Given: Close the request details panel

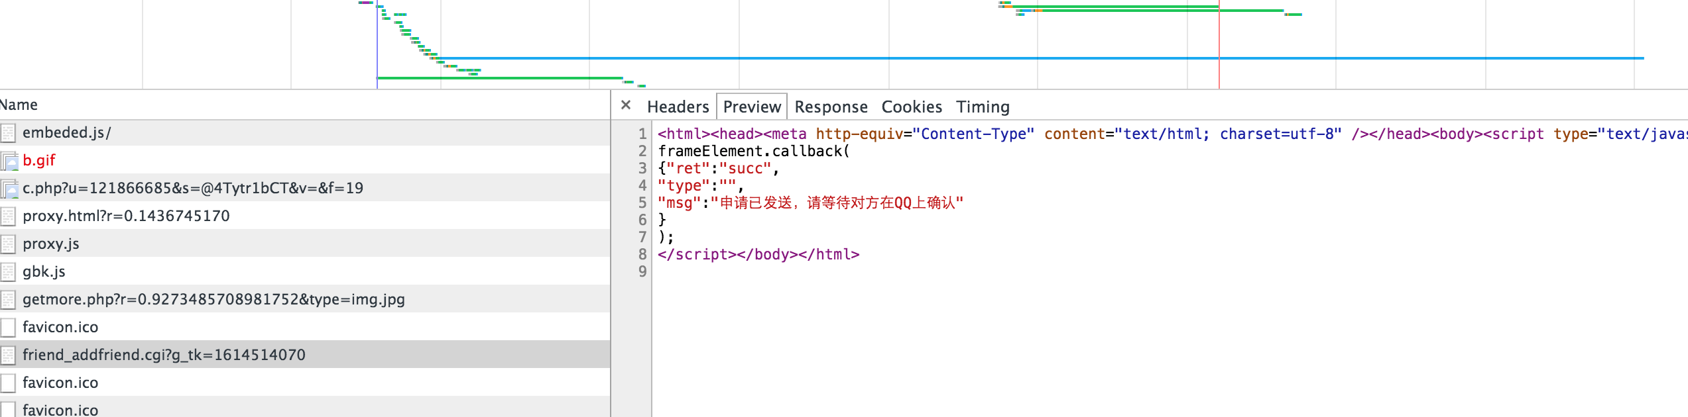Looking at the screenshot, I should (625, 105).
